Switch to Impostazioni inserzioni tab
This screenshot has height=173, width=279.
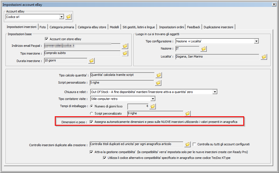22,27
